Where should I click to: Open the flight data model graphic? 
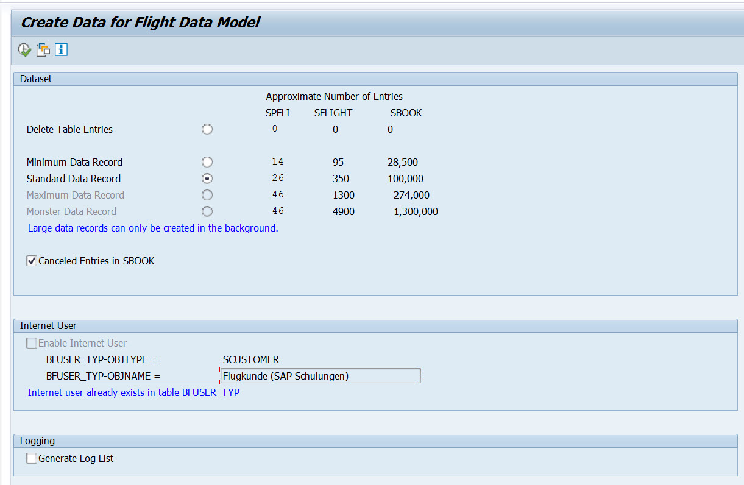43,49
